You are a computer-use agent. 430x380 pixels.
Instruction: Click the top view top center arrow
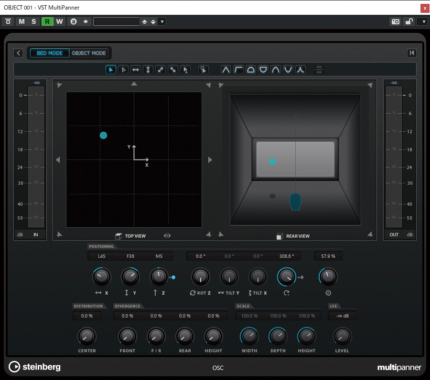134,84
